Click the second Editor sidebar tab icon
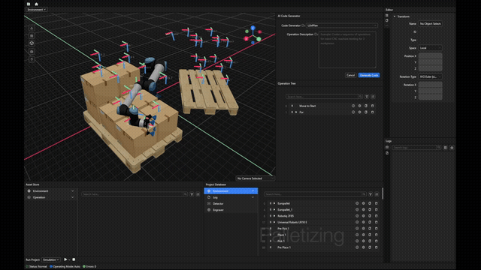The height and width of the screenshot is (270, 481). pos(387,20)
